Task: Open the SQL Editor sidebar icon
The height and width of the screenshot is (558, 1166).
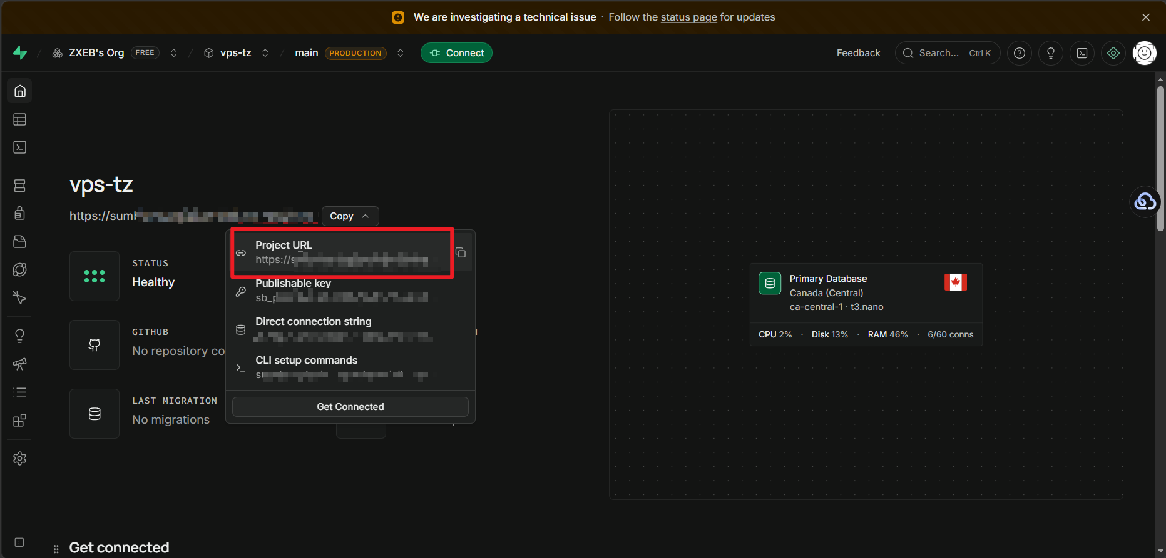Action: pos(20,147)
